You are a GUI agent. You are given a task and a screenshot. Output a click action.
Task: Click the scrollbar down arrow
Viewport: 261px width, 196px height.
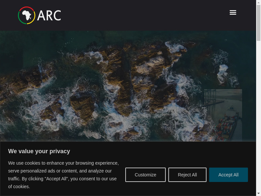258,193
